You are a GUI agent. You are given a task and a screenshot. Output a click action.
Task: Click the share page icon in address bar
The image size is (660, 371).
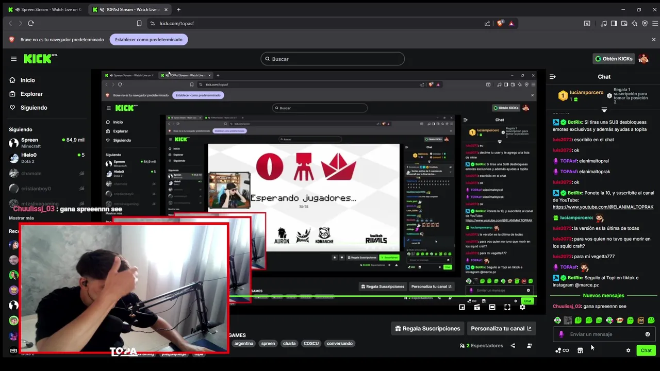(x=487, y=23)
